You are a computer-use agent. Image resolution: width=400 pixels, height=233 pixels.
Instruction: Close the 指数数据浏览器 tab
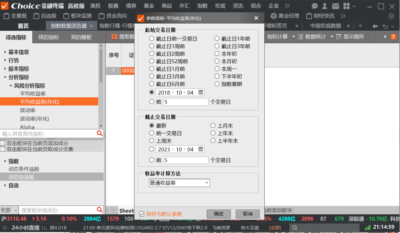tap(92, 26)
